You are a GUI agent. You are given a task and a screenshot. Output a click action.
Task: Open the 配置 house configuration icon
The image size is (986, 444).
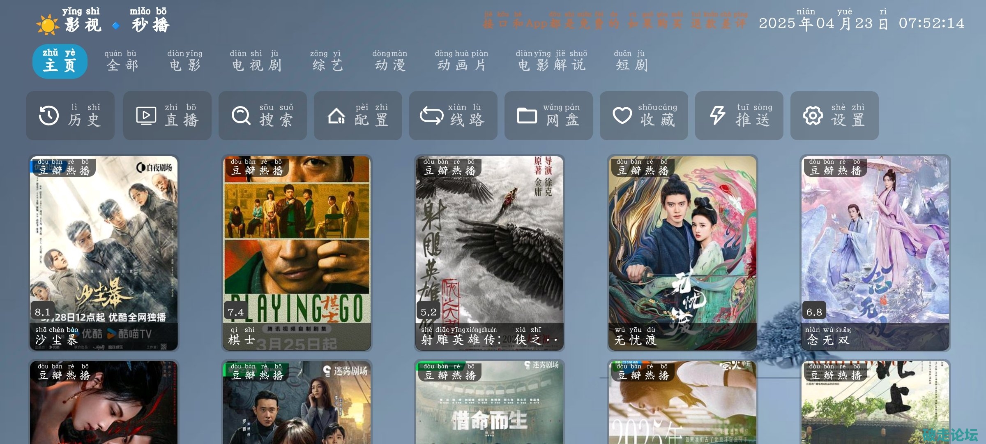tap(336, 116)
